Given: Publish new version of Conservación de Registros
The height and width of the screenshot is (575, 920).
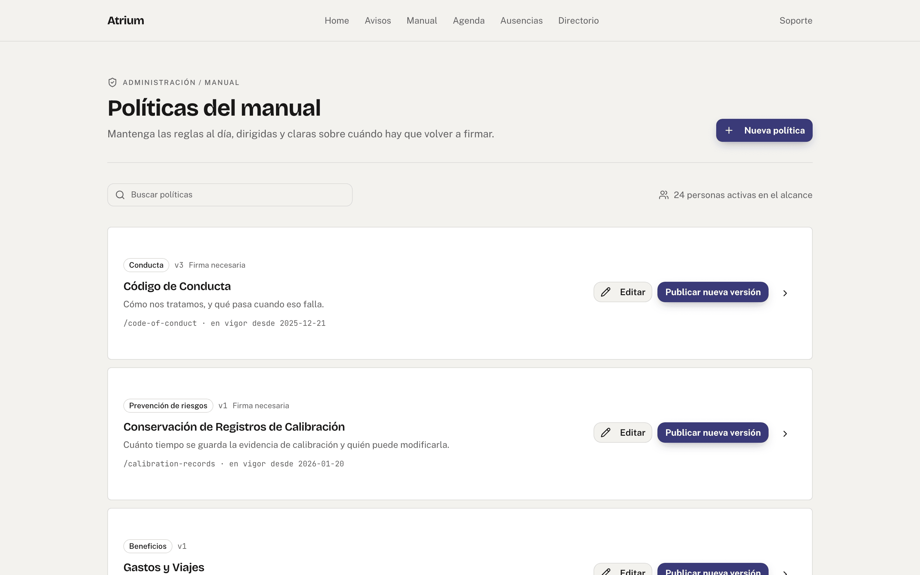Looking at the screenshot, I should 713,433.
